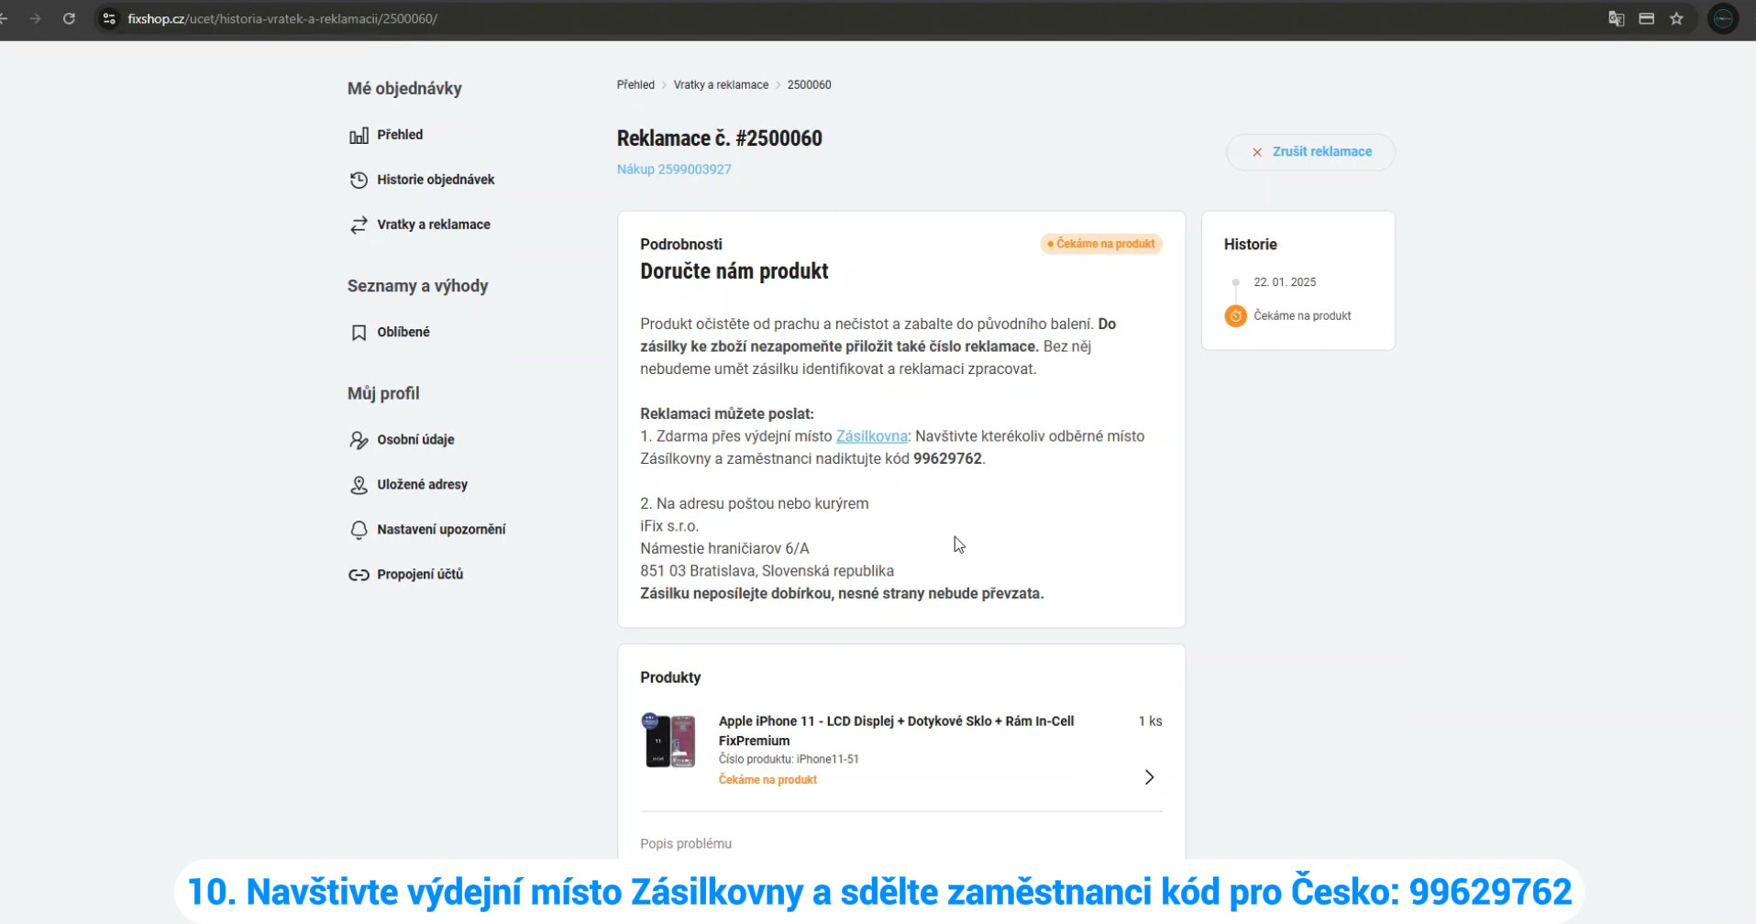
Task: Reload the page in browser
Action: point(69,18)
